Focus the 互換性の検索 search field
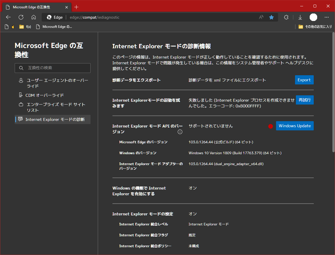The image size is (335, 255). 53,68
